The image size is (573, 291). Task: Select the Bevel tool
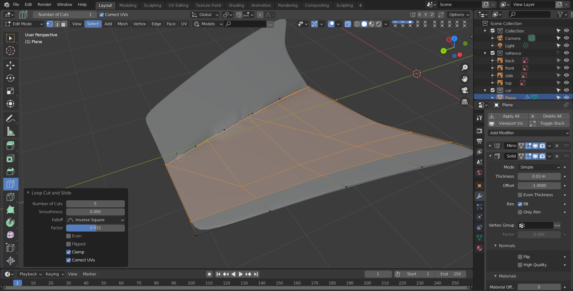10,171
